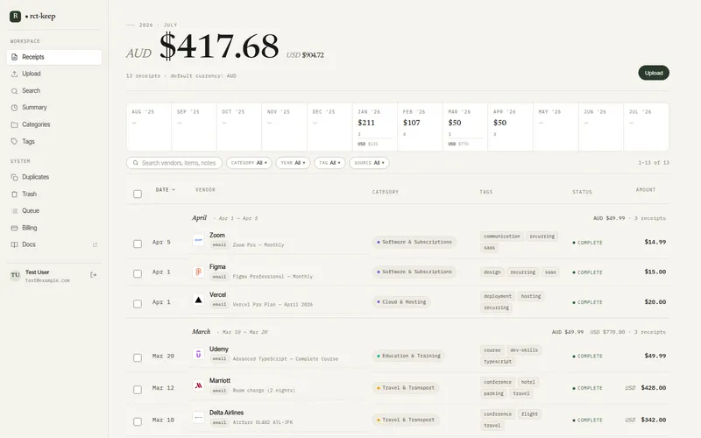Select the JAN '26 month card
This screenshot has width=701, height=438.
pos(375,127)
